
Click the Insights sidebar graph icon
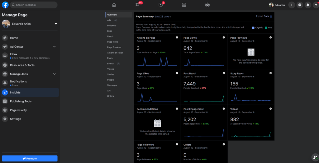pos(5,92)
